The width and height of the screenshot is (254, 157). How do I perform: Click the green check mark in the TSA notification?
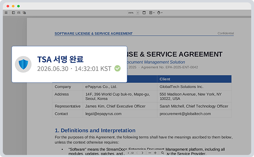click(x=118, y=68)
